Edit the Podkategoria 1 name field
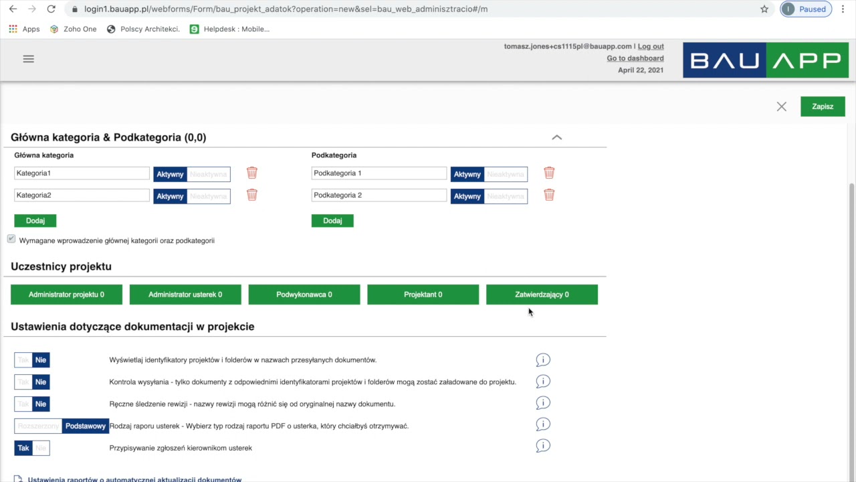856x482 pixels. click(379, 173)
